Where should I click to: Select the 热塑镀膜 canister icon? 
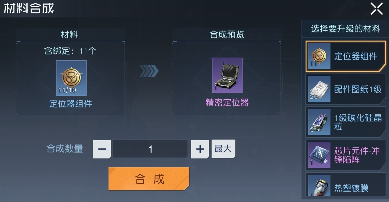click(x=319, y=185)
